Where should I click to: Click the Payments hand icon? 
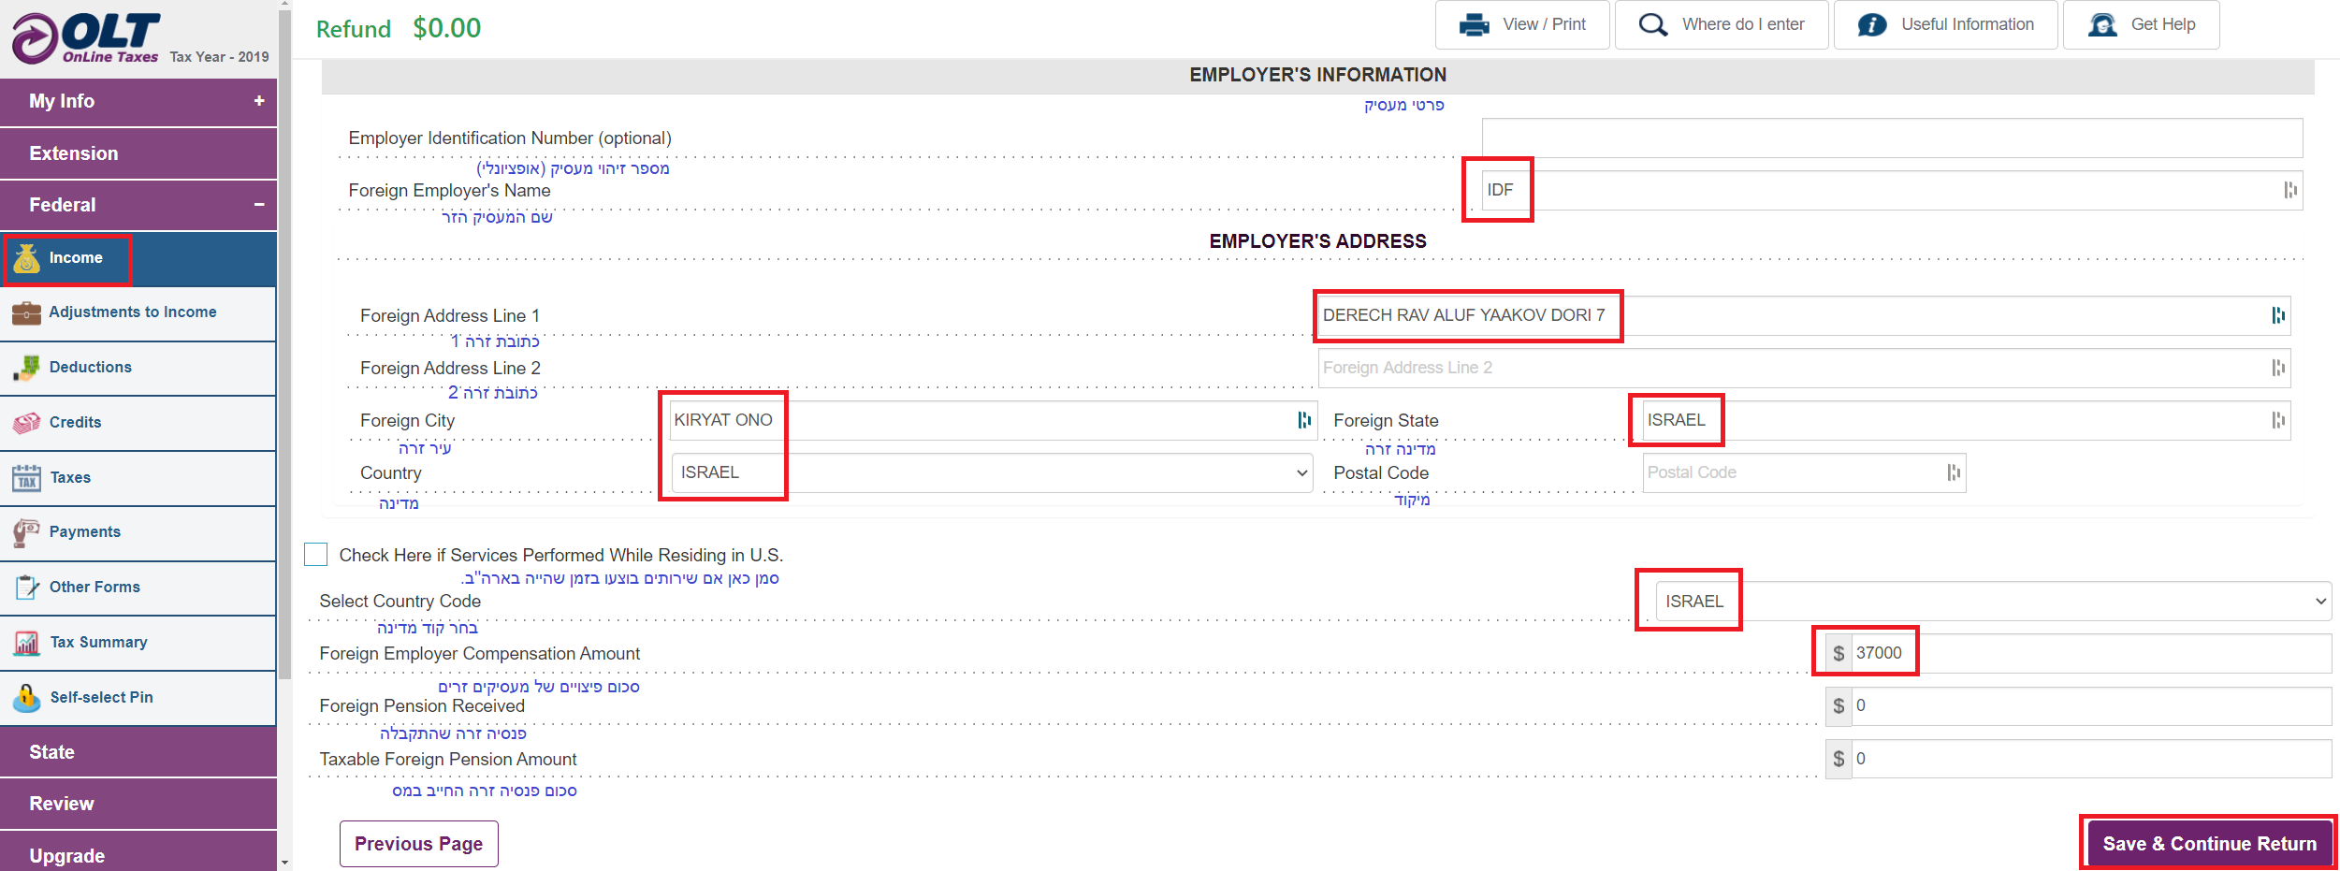pyautogui.click(x=26, y=532)
